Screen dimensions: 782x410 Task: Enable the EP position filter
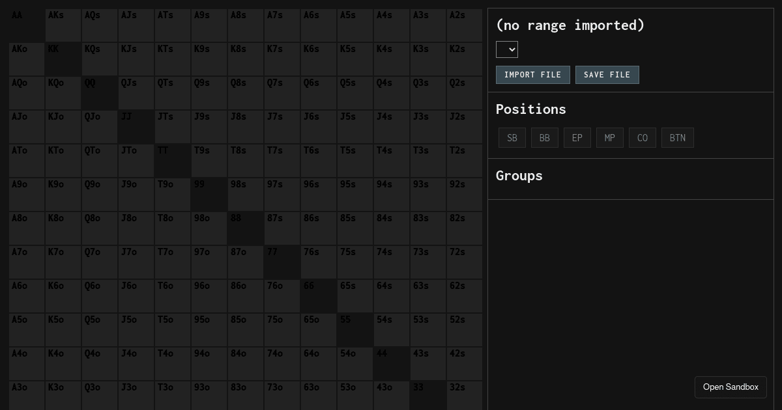pyautogui.click(x=577, y=137)
